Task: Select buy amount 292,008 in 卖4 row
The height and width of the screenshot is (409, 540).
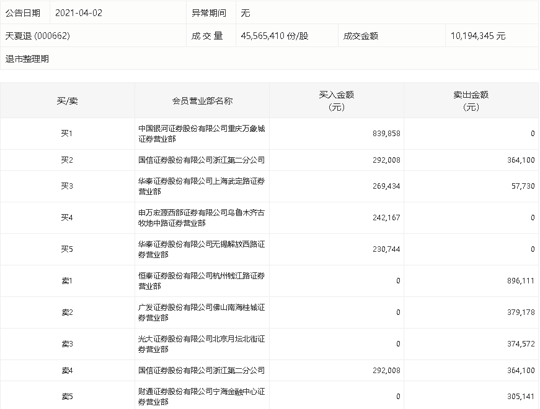Action: point(386,371)
